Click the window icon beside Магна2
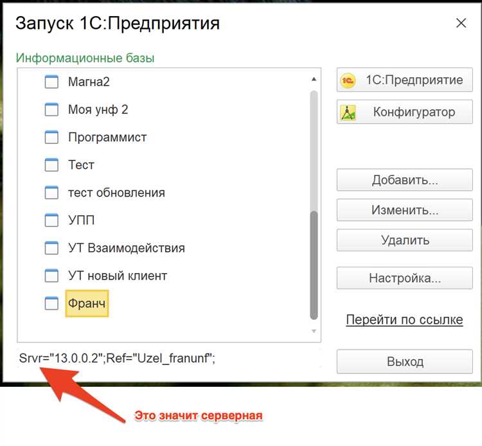Viewport: 482px width, 446px height. (x=51, y=82)
